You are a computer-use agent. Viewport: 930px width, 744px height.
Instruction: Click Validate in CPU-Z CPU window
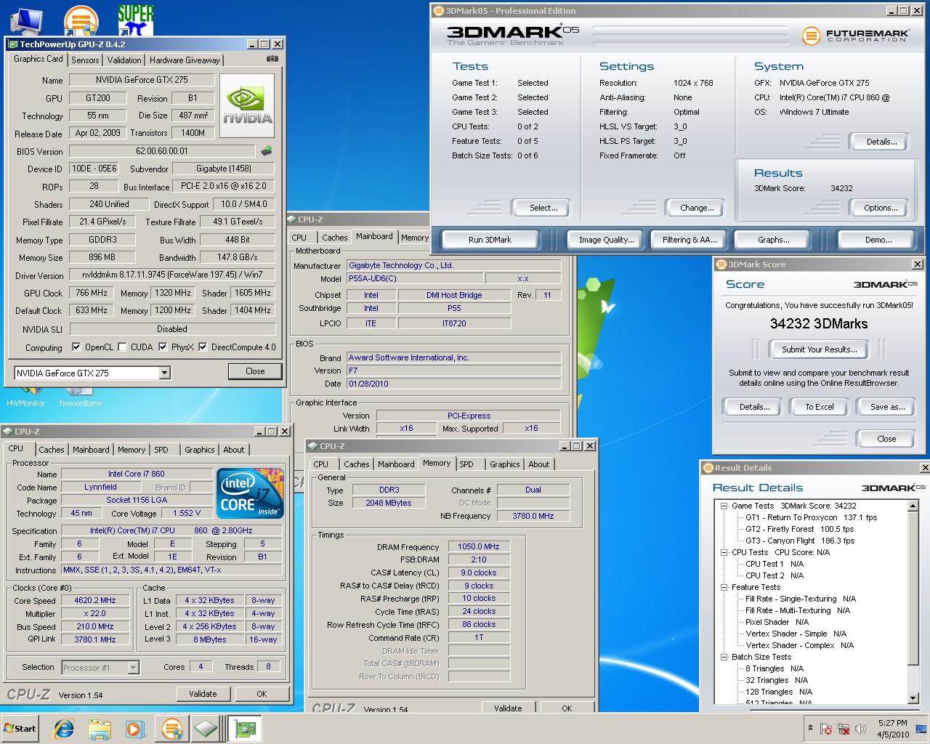(x=203, y=694)
